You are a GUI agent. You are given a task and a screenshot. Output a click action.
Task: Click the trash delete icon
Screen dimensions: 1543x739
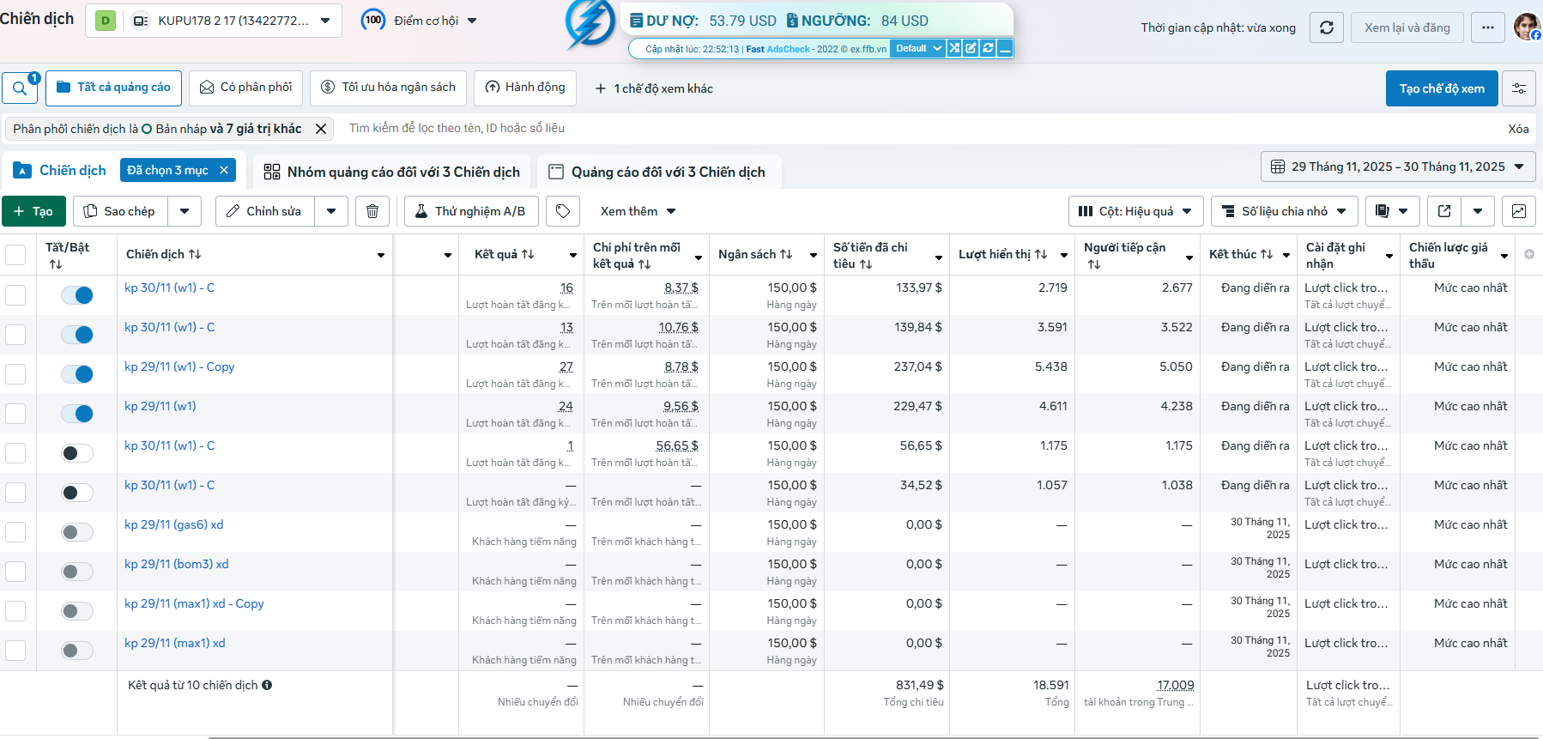coord(372,211)
